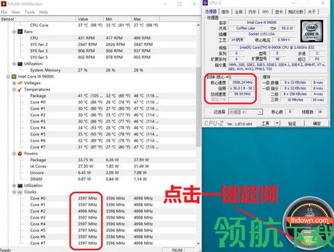Expand the Voltages node
334x252 pixels.
14,83
